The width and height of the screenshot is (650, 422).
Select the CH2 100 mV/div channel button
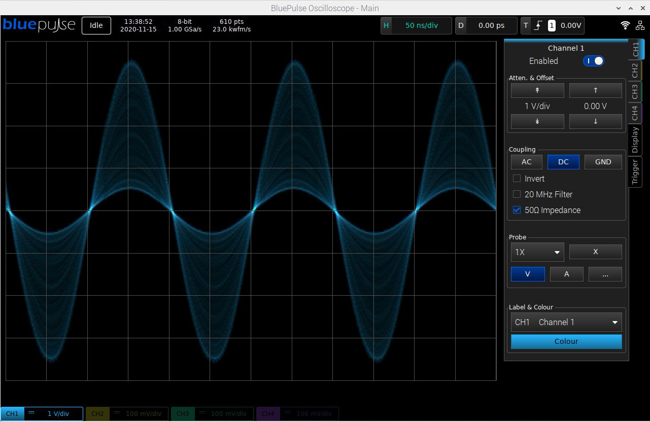pyautogui.click(x=127, y=414)
